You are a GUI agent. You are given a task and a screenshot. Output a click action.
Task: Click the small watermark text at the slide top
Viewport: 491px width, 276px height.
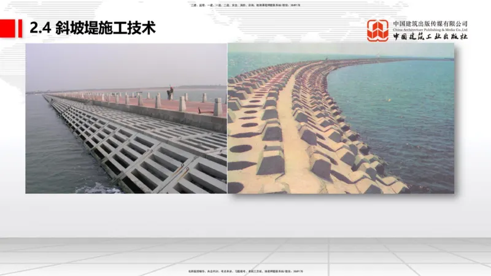(x=245, y=6)
